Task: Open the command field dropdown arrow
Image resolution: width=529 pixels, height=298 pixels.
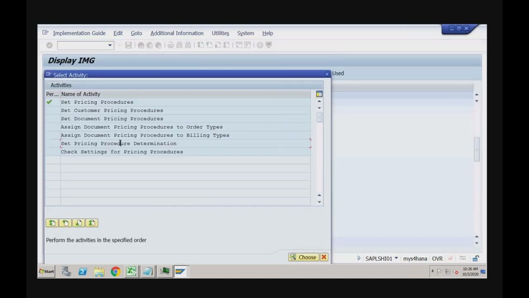Action: click(110, 45)
